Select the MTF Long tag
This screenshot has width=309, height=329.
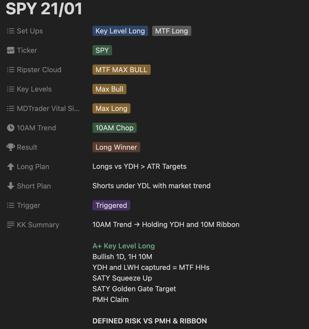click(x=172, y=31)
